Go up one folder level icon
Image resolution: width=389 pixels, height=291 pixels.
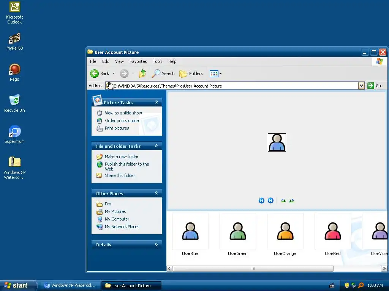142,74
